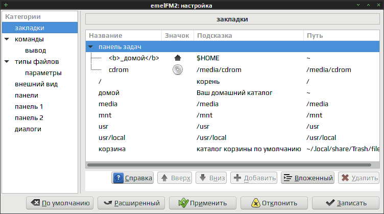Click the CD disc icon for cdrom
The width and height of the screenshot is (384, 214).
coord(178,69)
